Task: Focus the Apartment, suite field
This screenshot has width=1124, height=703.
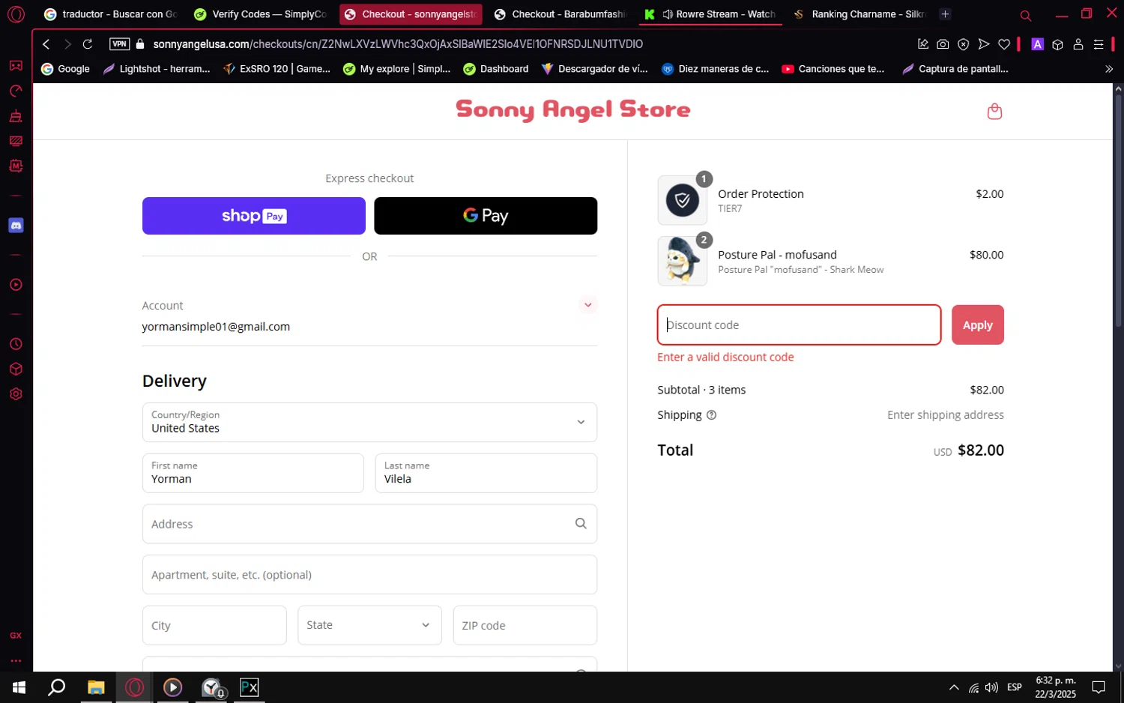Action: click(x=369, y=575)
